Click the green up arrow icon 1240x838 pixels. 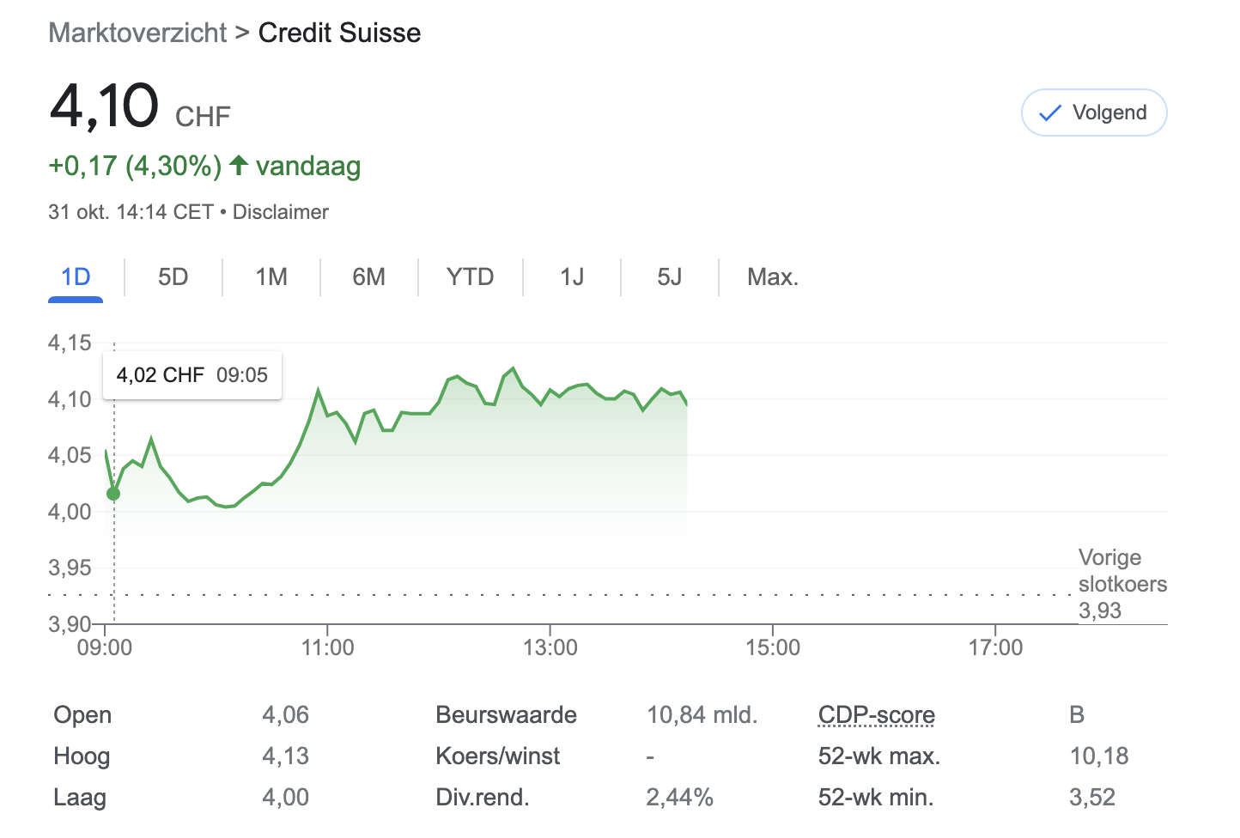click(x=239, y=165)
